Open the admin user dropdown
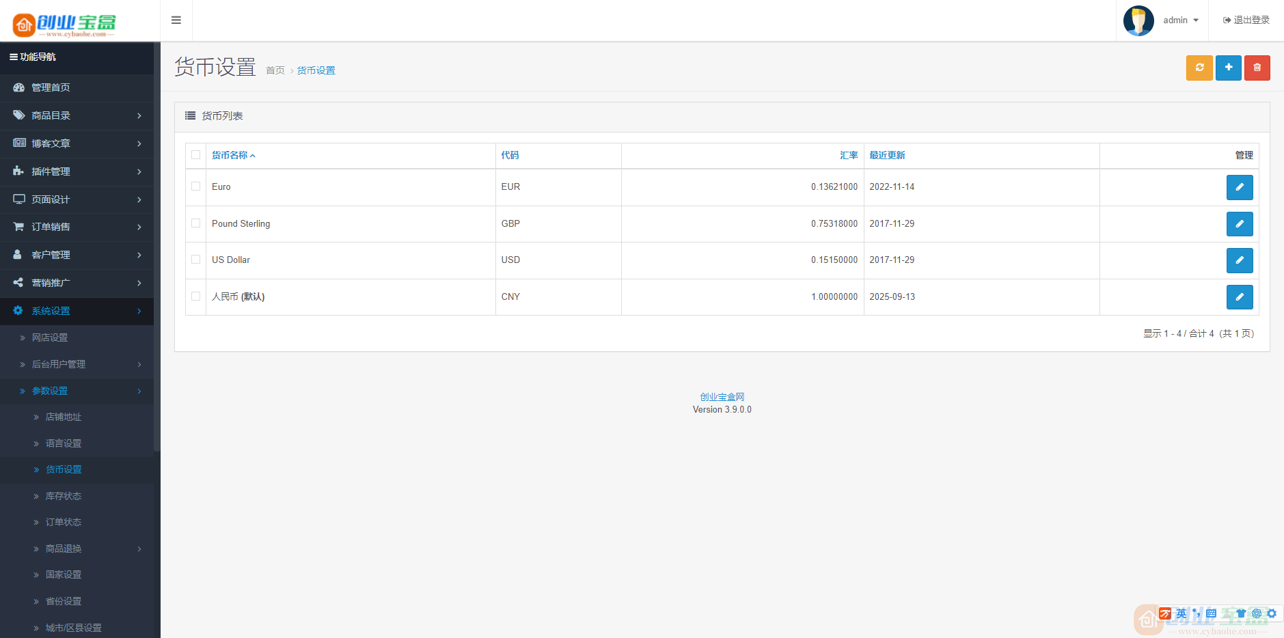Image resolution: width=1284 pixels, height=638 pixels. [1180, 20]
